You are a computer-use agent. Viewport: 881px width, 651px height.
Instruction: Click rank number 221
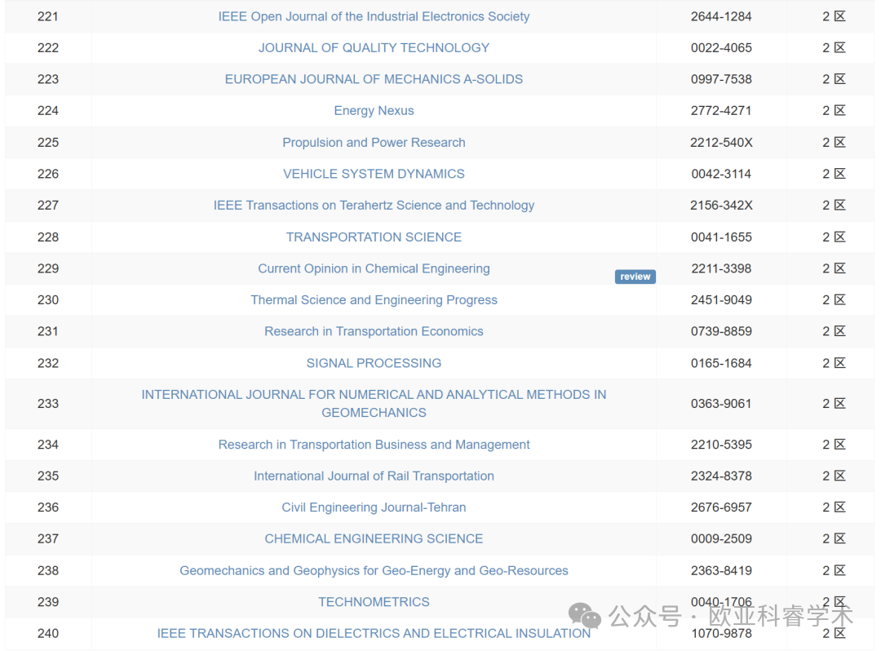pos(48,16)
